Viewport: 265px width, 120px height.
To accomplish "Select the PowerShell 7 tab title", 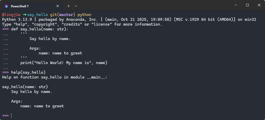I will coord(20,6).
